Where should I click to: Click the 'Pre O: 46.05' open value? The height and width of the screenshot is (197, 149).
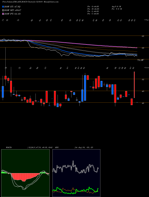pos(93,6)
